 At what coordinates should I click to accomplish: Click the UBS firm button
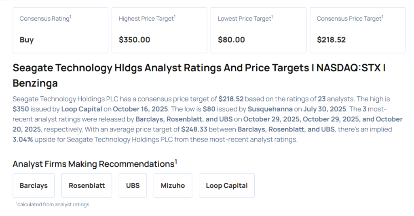click(133, 186)
